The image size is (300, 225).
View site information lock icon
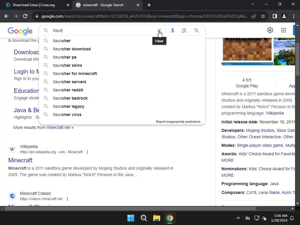coord(37,16)
